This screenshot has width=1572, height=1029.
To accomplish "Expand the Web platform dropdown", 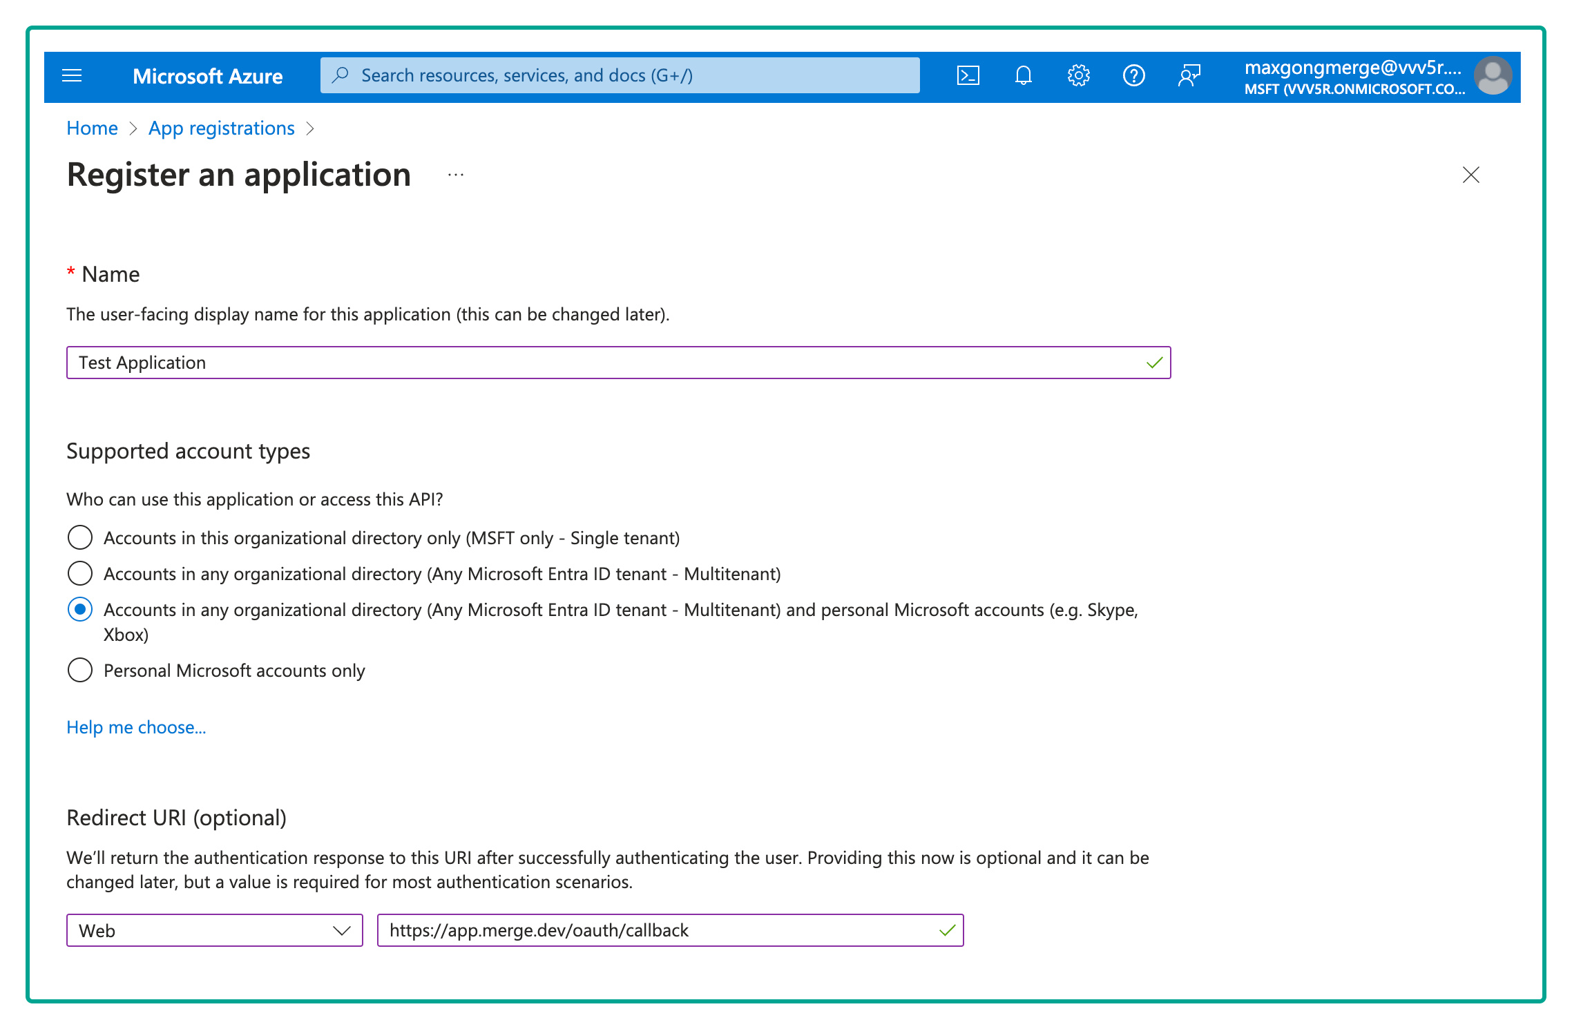I will tap(214, 930).
